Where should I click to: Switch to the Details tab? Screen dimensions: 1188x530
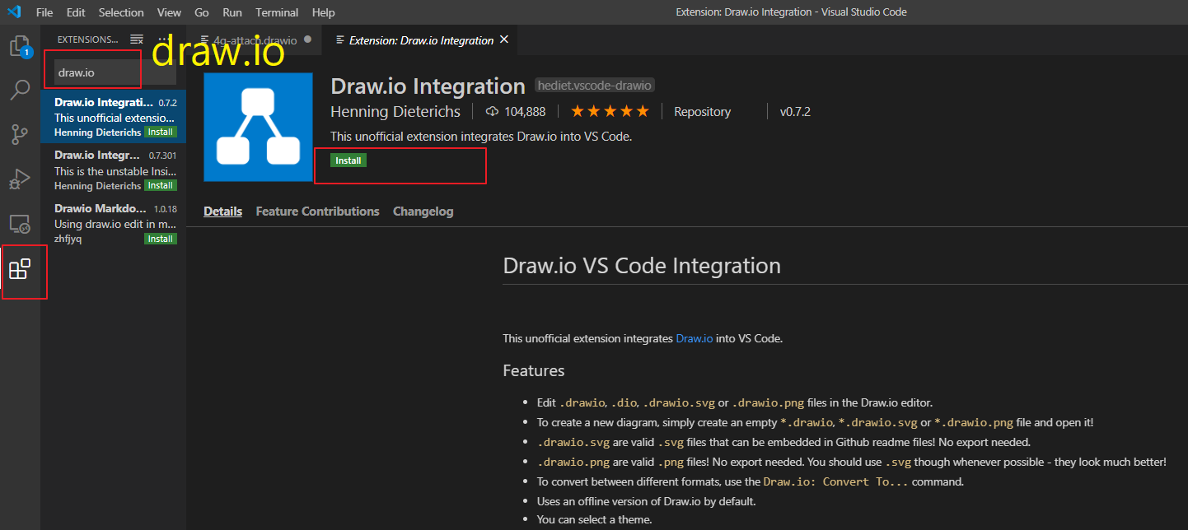click(223, 212)
